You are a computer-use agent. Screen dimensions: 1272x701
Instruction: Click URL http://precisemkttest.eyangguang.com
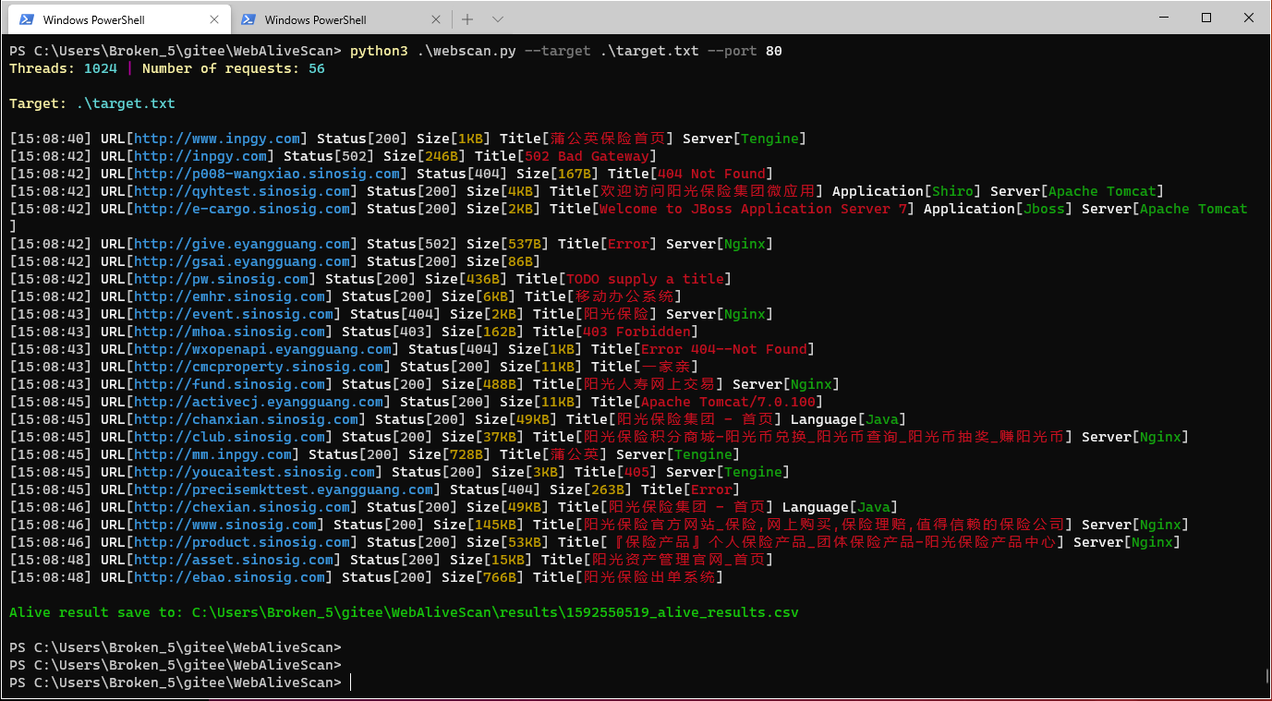point(284,489)
